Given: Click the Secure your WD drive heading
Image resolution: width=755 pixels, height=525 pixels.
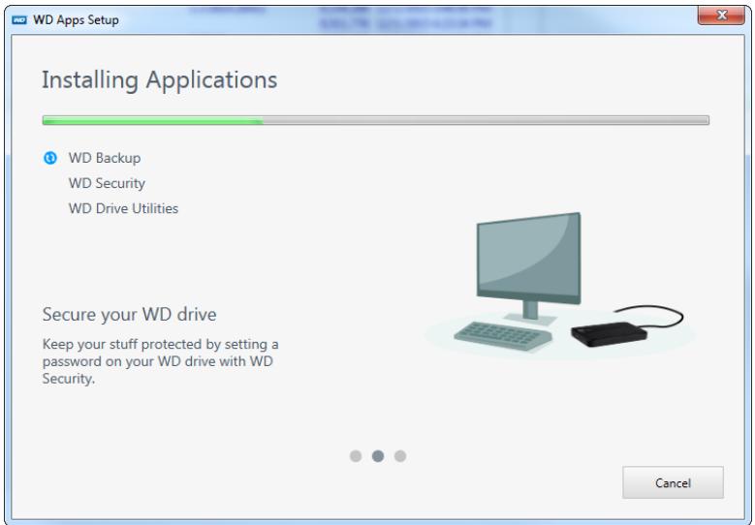Looking at the screenshot, I should tap(130, 314).
